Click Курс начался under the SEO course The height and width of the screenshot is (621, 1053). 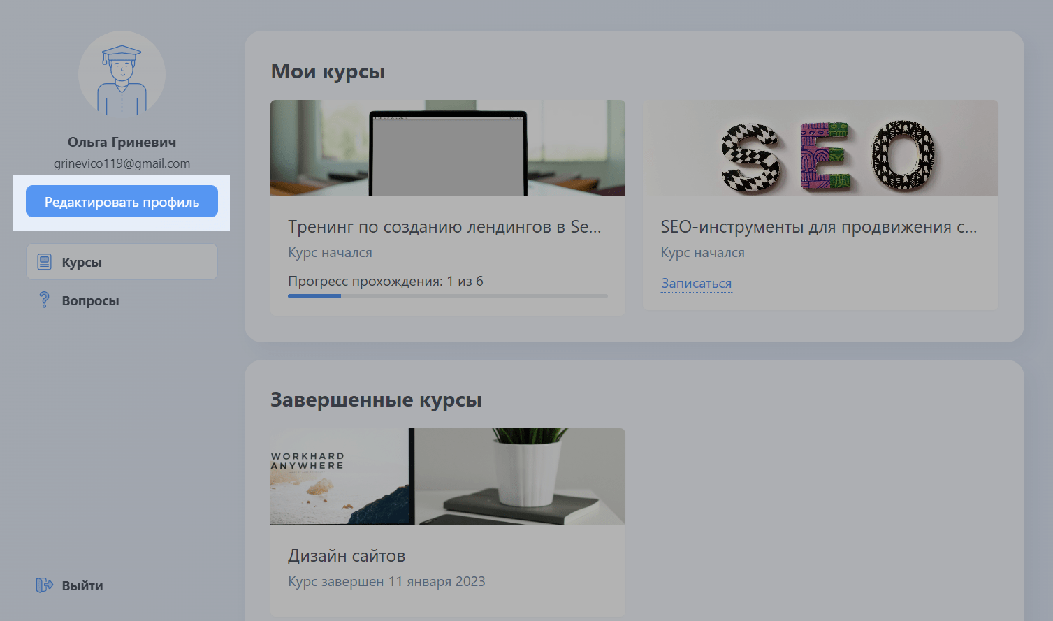(703, 252)
